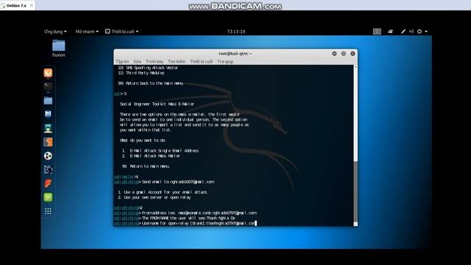Open the red F Faraday icon
The height and width of the screenshot is (265, 471).
(x=48, y=183)
